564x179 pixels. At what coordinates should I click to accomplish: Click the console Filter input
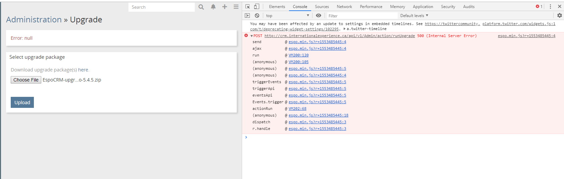click(x=362, y=16)
